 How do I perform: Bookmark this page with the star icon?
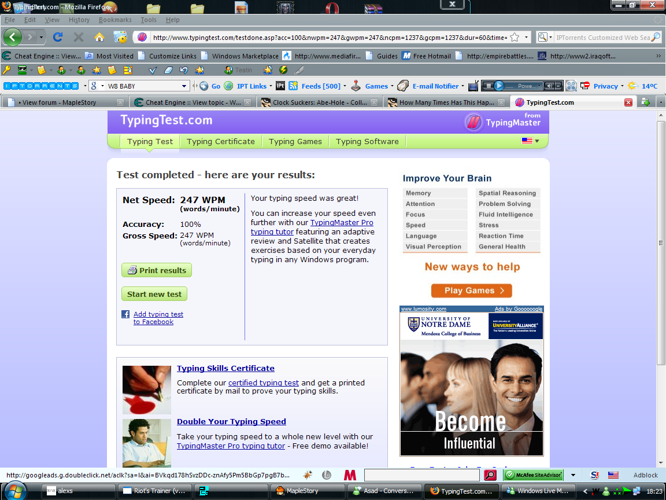coord(515,38)
